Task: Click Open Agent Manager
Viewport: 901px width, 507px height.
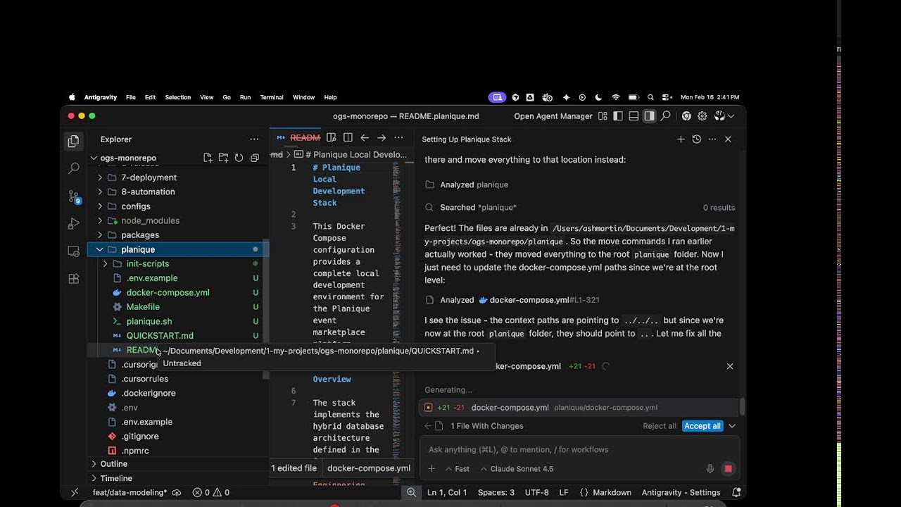Action: click(553, 116)
